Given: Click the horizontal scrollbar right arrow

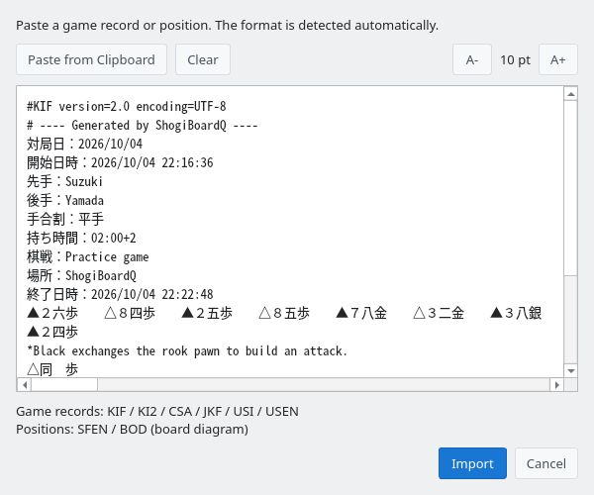Looking at the screenshot, I should pos(556,385).
